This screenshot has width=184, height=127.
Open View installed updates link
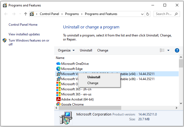24,34
